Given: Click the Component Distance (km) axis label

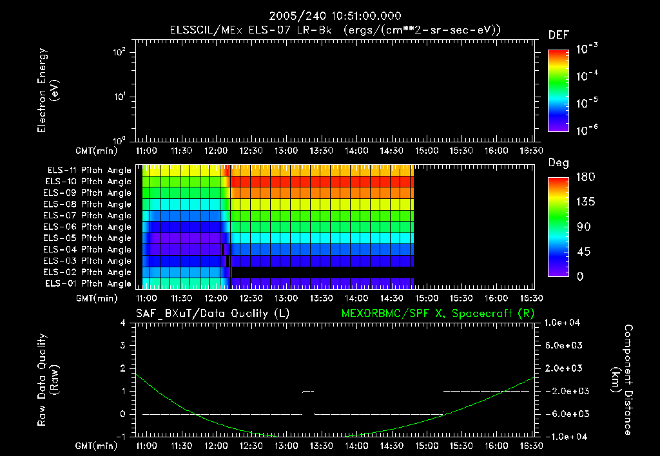Looking at the screenshot, I should 622,380.
